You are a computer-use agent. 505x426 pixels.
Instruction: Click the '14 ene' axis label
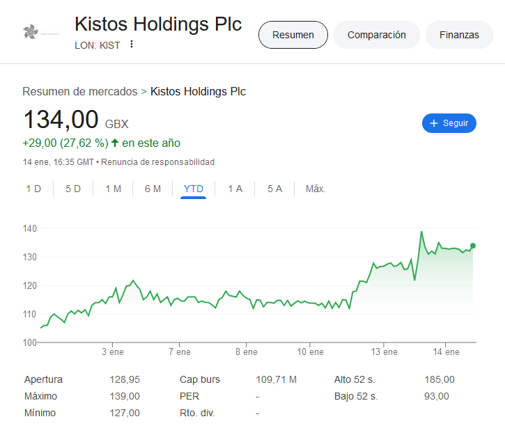[x=446, y=352]
